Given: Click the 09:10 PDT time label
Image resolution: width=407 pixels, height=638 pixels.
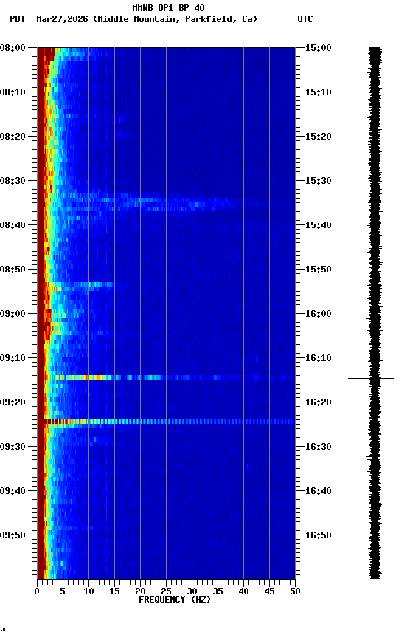Looking at the screenshot, I should [13, 358].
